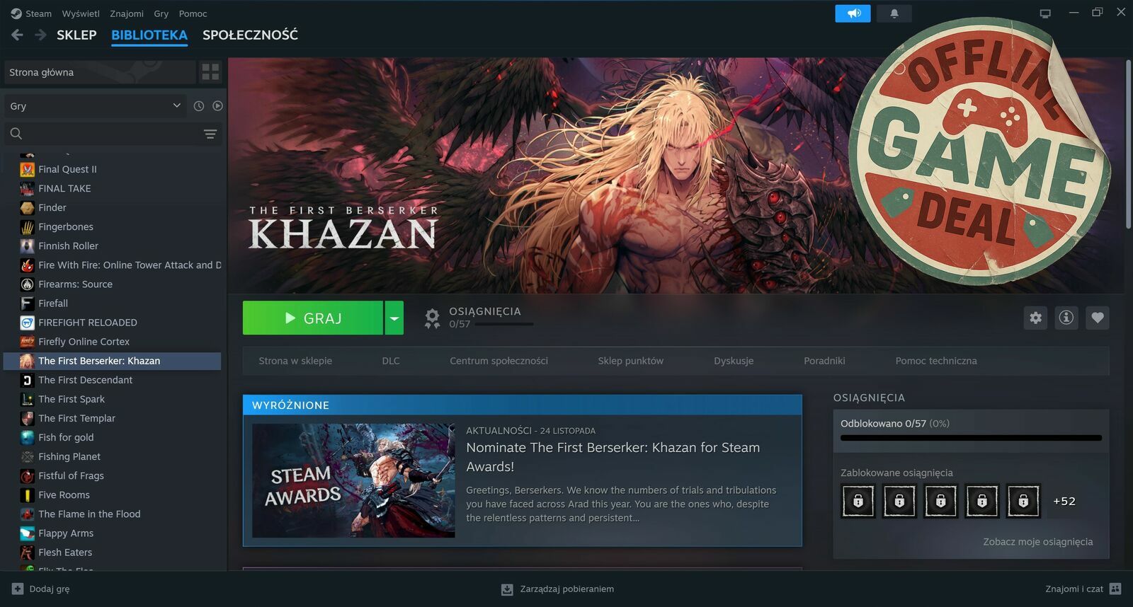
Task: Expand the Gry category dropdown
Action: [x=176, y=106]
